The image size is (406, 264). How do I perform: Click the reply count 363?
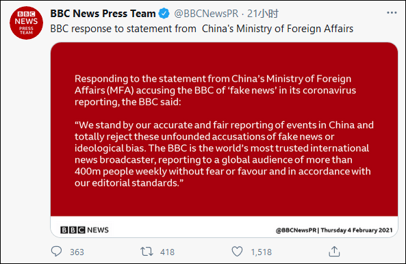77,252
